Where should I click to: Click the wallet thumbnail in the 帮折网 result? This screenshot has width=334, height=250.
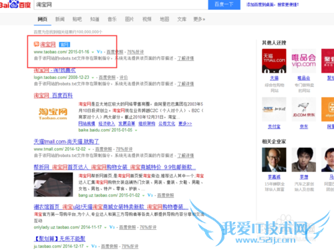click(53, 184)
